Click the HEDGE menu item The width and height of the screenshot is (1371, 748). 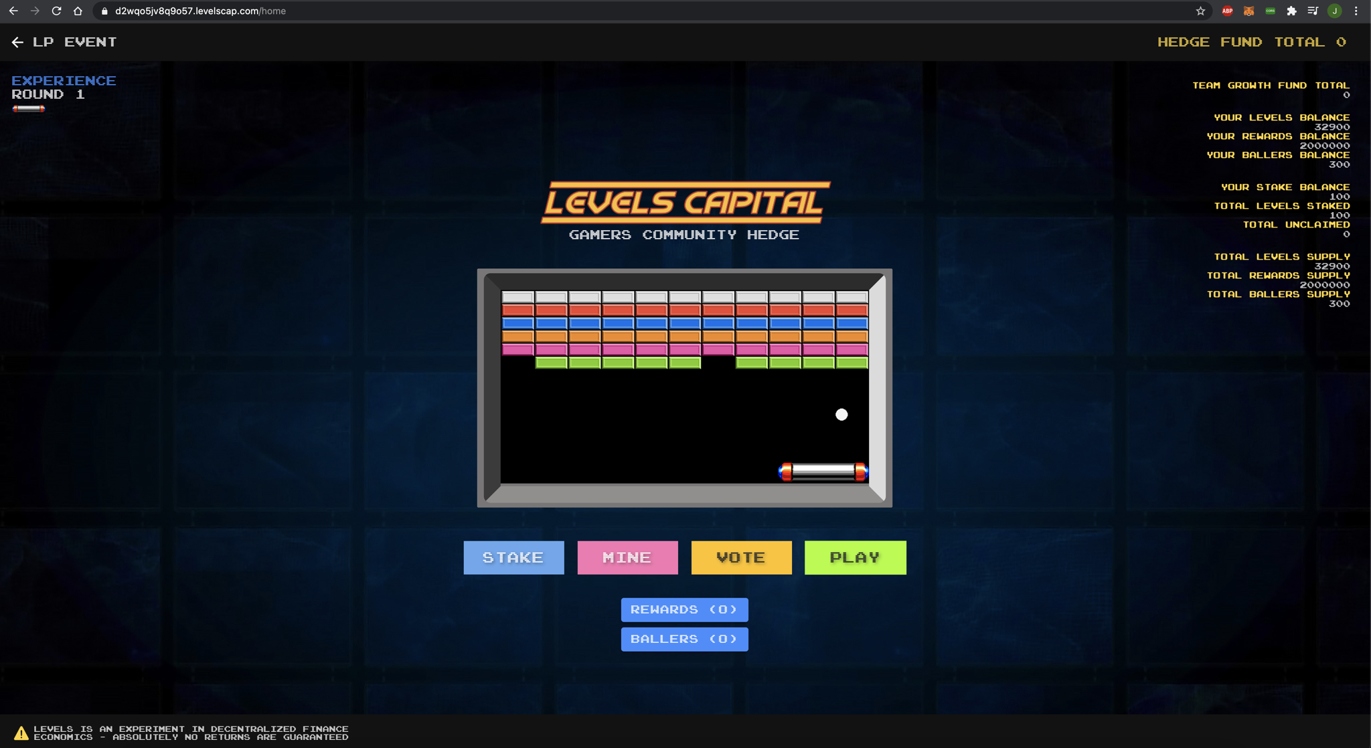point(1183,41)
